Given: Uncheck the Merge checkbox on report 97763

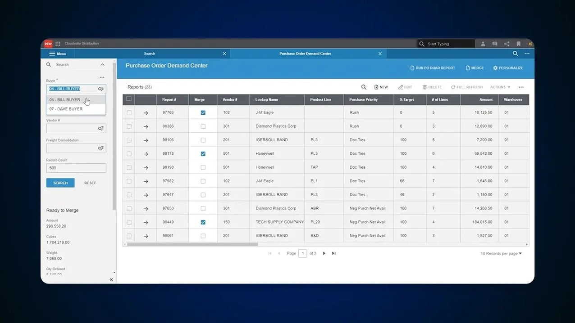Looking at the screenshot, I should [203, 112].
